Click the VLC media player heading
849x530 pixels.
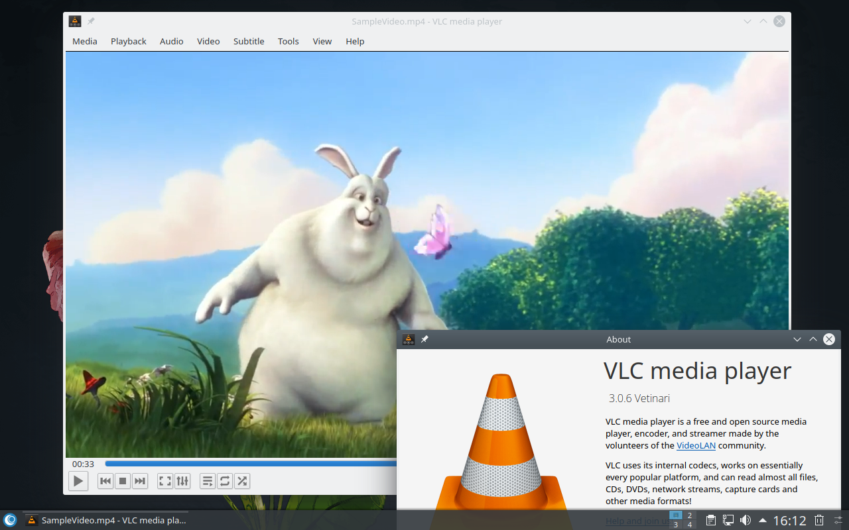[x=697, y=371]
